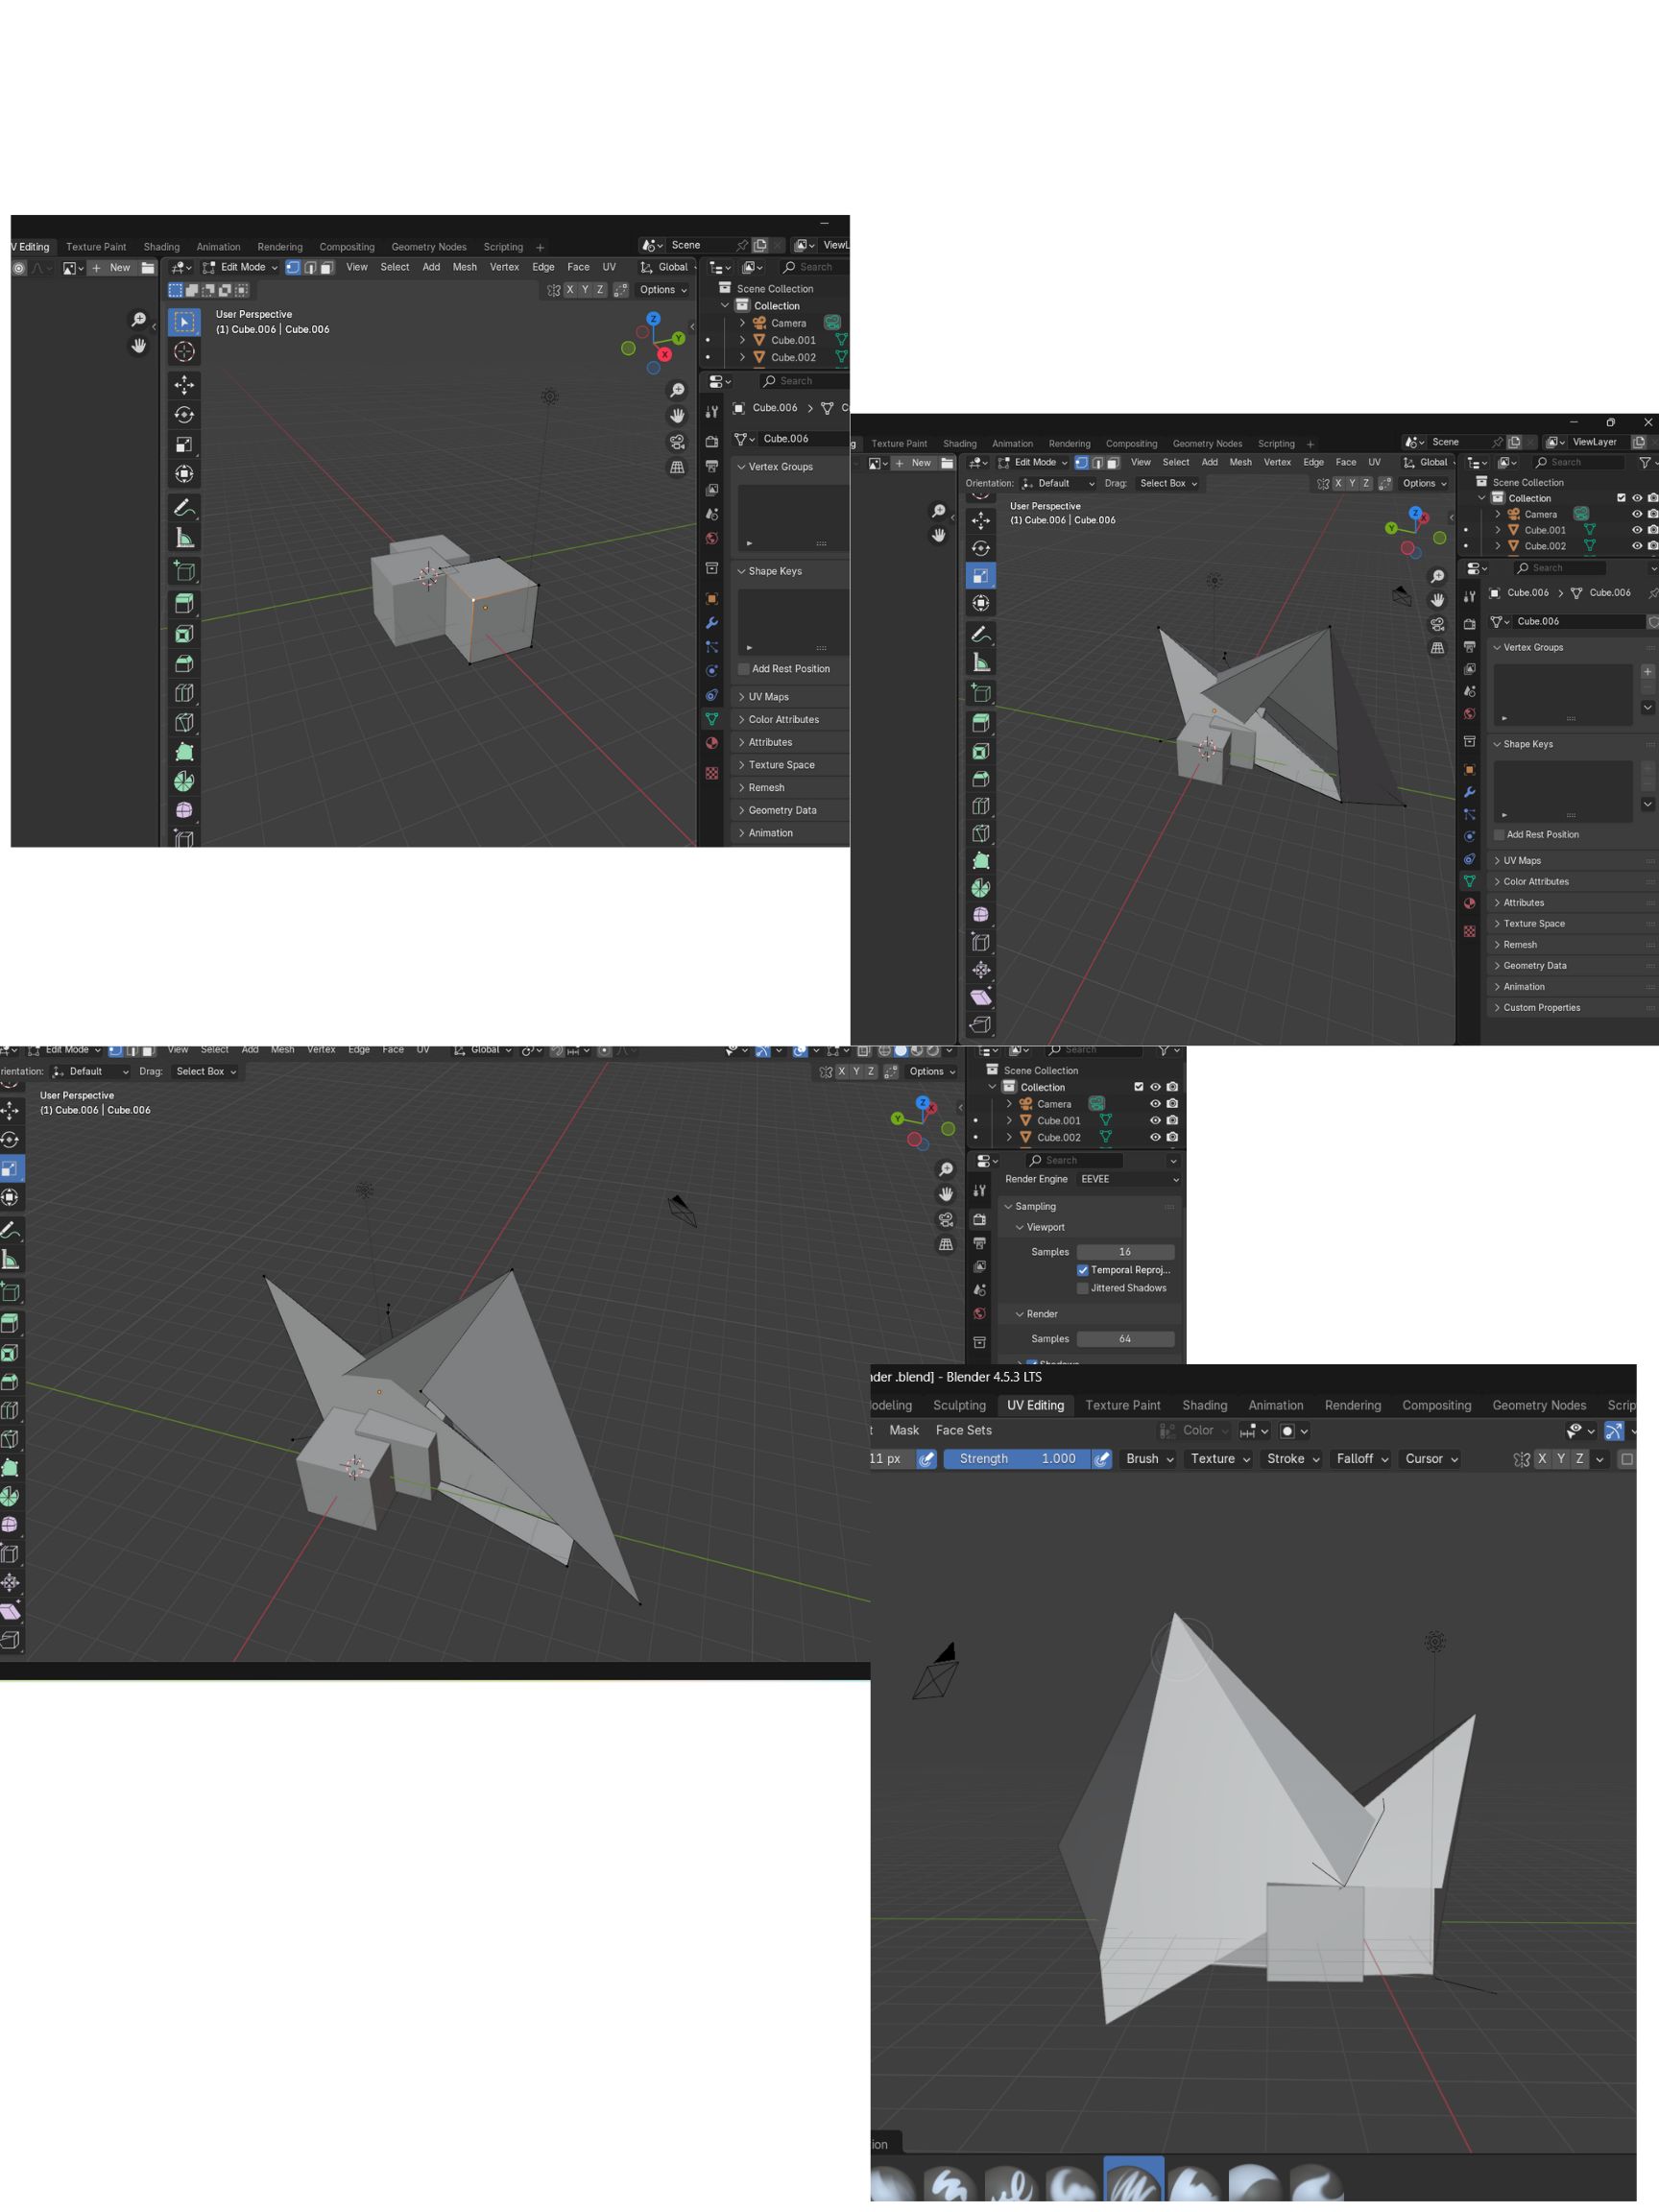Viewport: 1659px width, 2212px height.
Task: Open the Falloff popover
Action: coord(1362,1459)
